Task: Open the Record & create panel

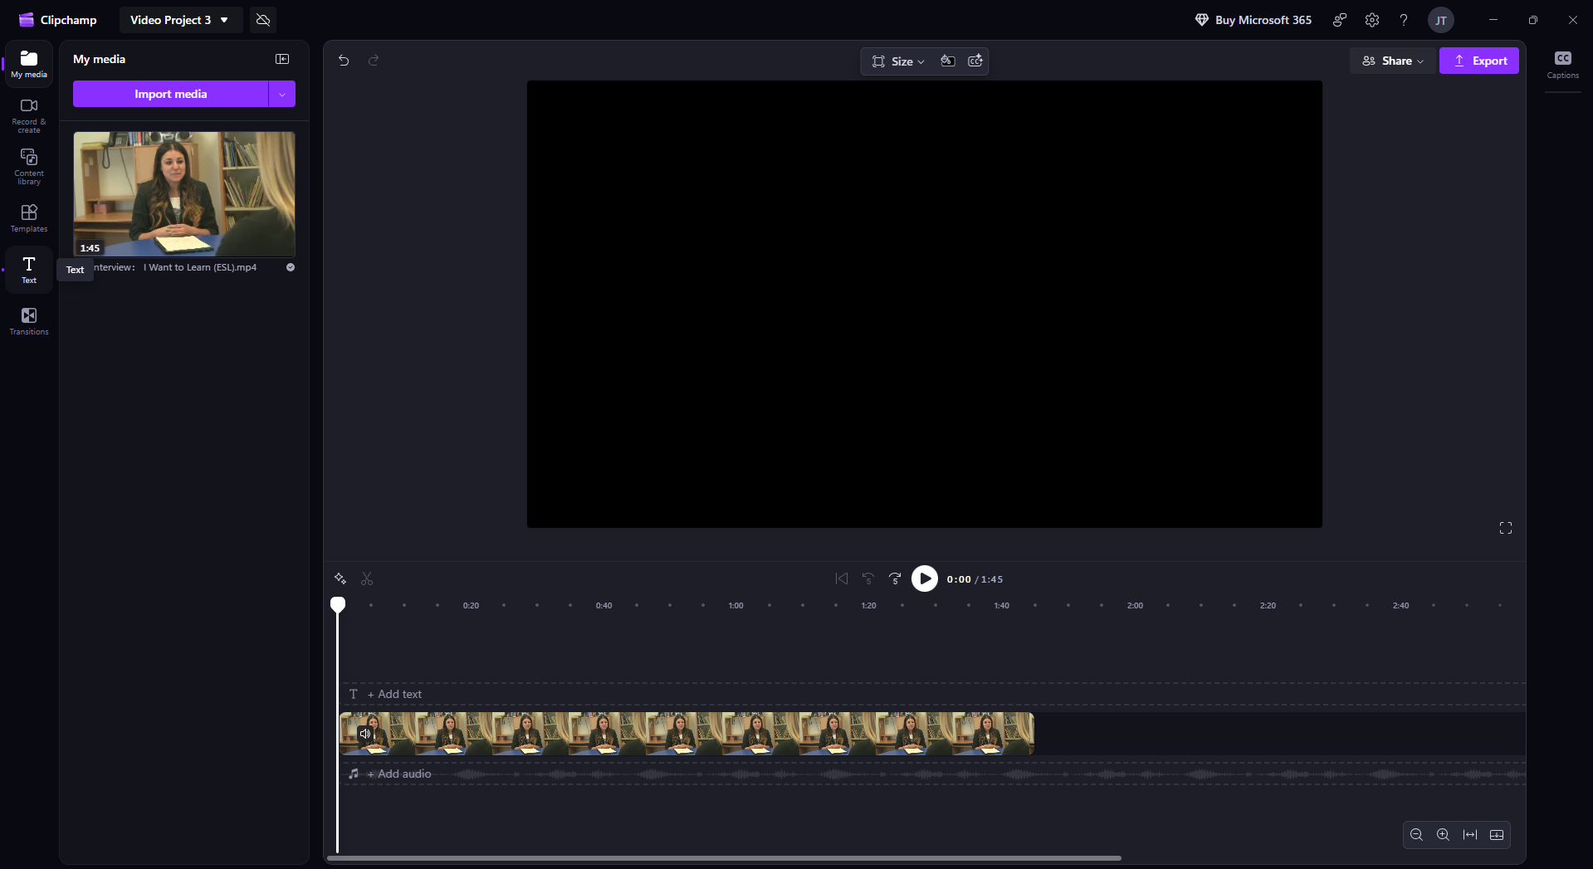Action: 29,115
